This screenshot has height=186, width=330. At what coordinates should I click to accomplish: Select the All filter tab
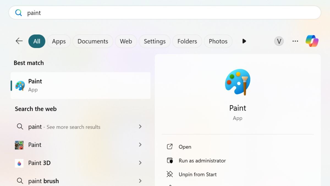37,41
